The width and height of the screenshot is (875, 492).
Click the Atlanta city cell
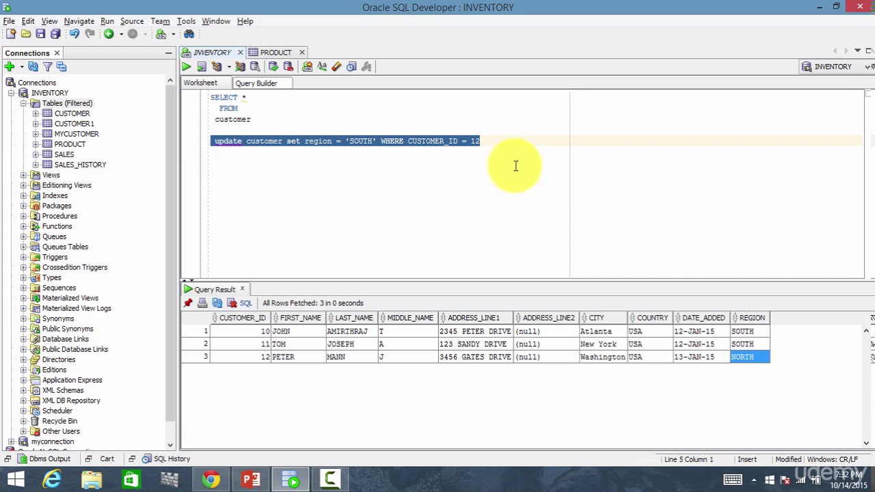602,331
